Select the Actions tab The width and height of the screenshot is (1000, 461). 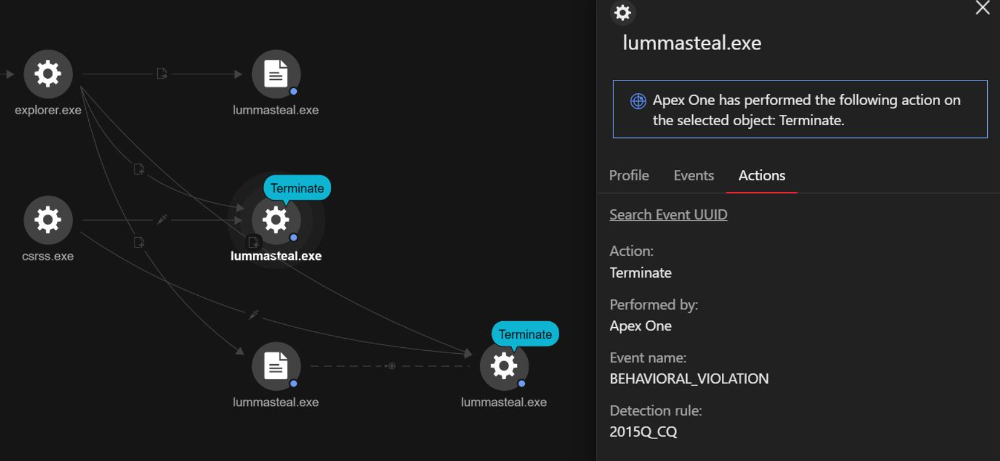click(x=762, y=175)
